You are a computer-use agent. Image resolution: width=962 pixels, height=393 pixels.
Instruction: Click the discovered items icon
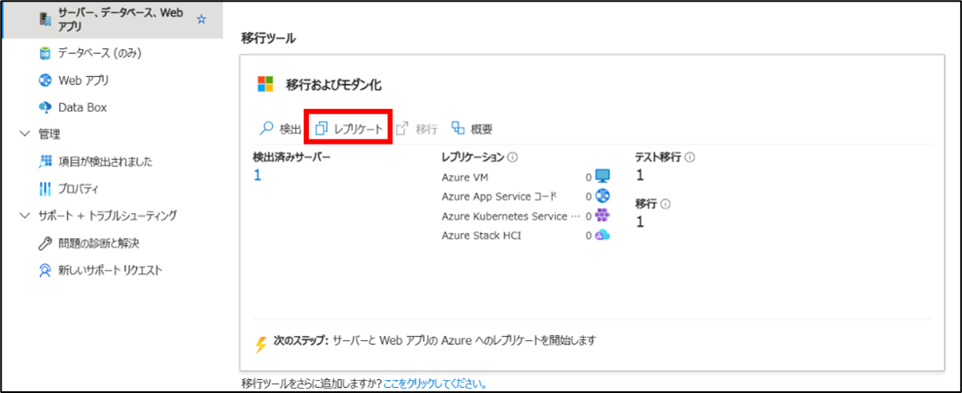45,162
